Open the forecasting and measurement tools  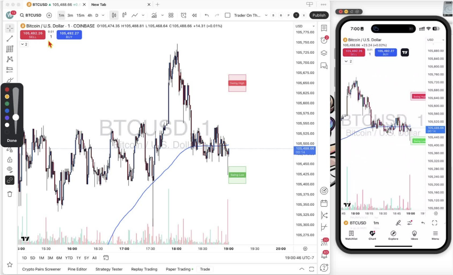tap(10, 69)
